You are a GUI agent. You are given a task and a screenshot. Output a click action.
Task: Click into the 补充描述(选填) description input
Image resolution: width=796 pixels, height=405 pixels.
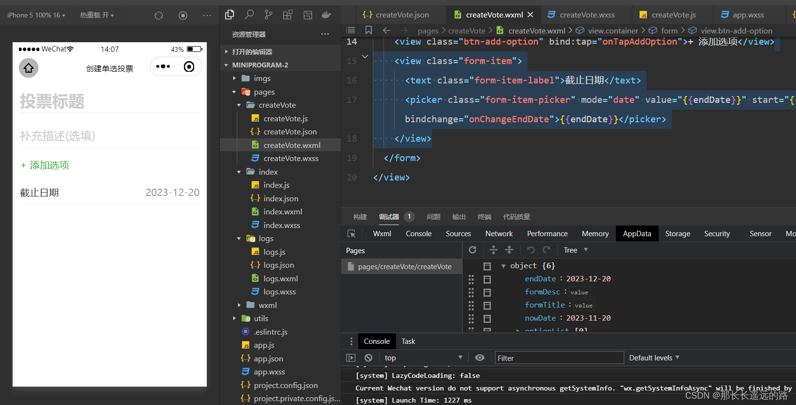pyautogui.click(x=110, y=136)
